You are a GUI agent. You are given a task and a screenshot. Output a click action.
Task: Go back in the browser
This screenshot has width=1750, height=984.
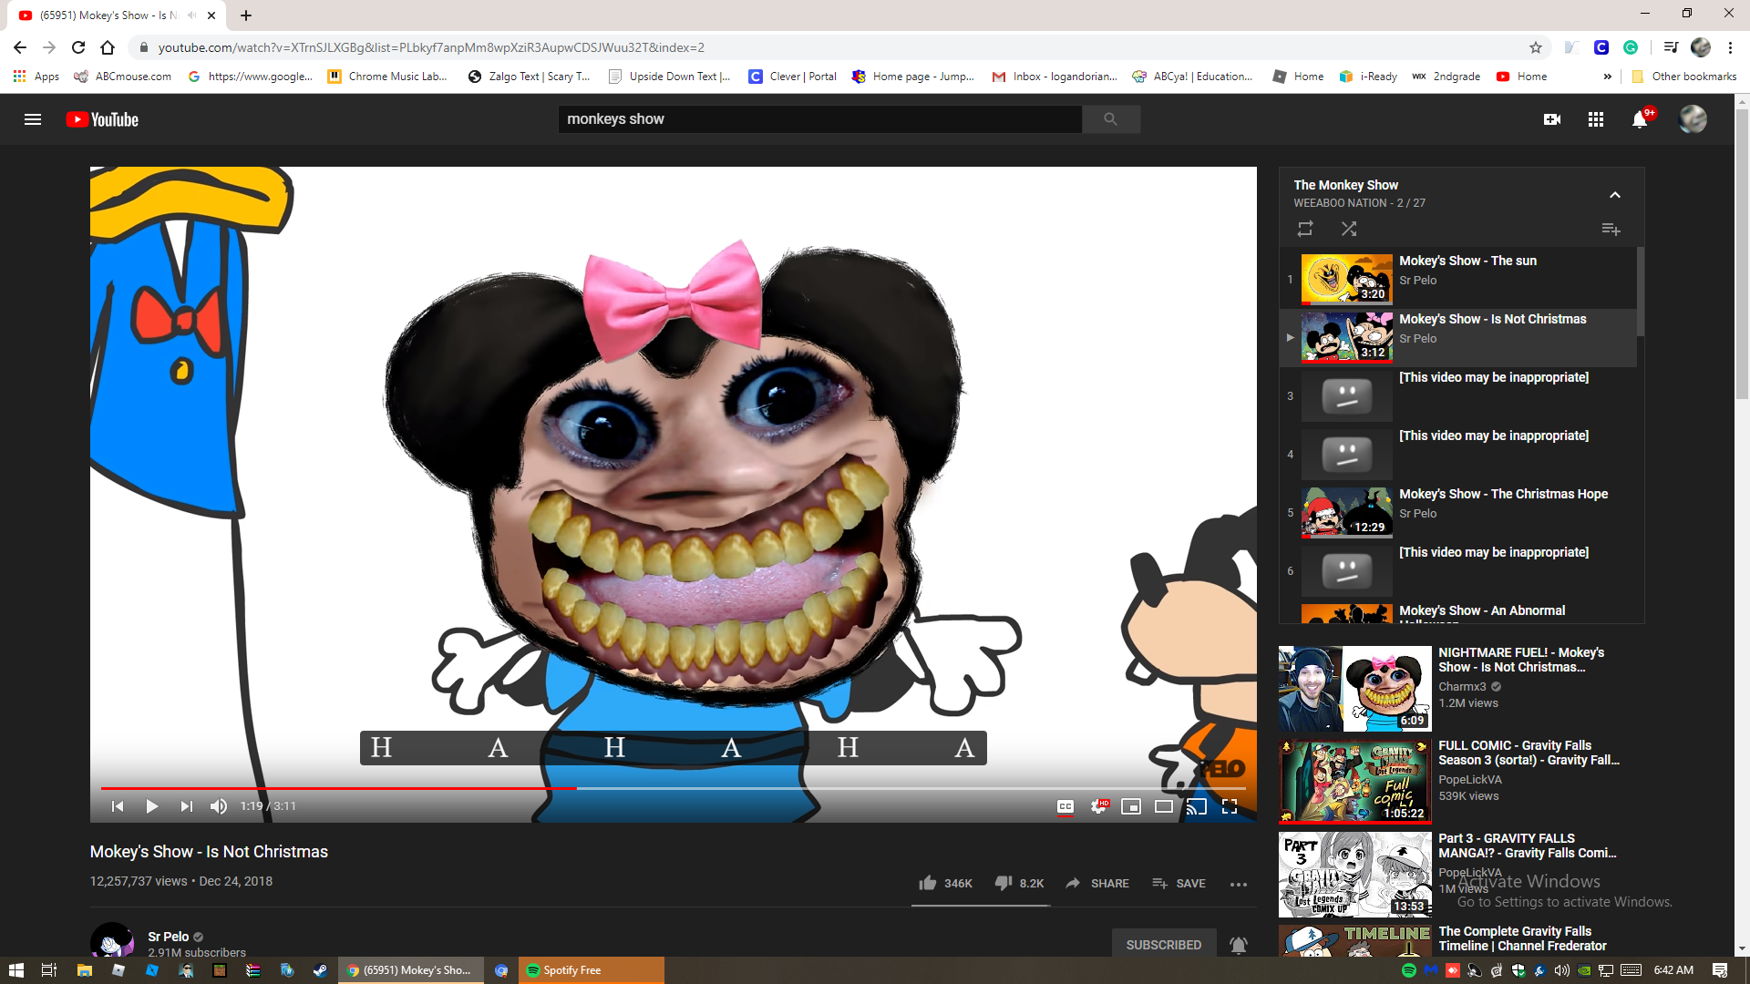pos(20,47)
